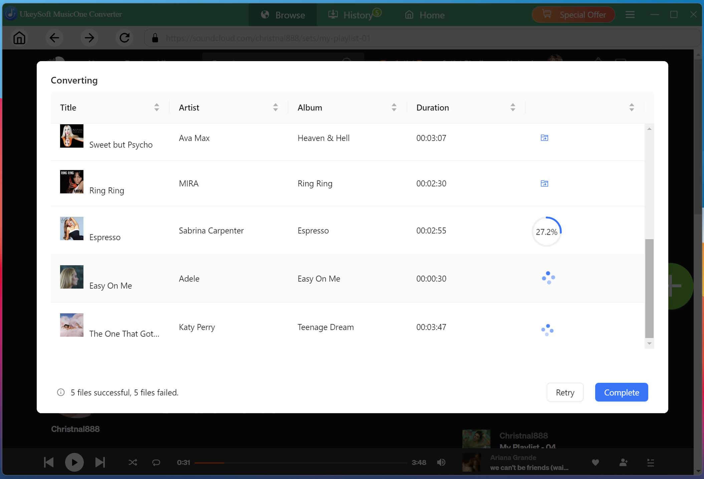Click the volume speaker icon
The image size is (704, 479).
pyautogui.click(x=441, y=462)
